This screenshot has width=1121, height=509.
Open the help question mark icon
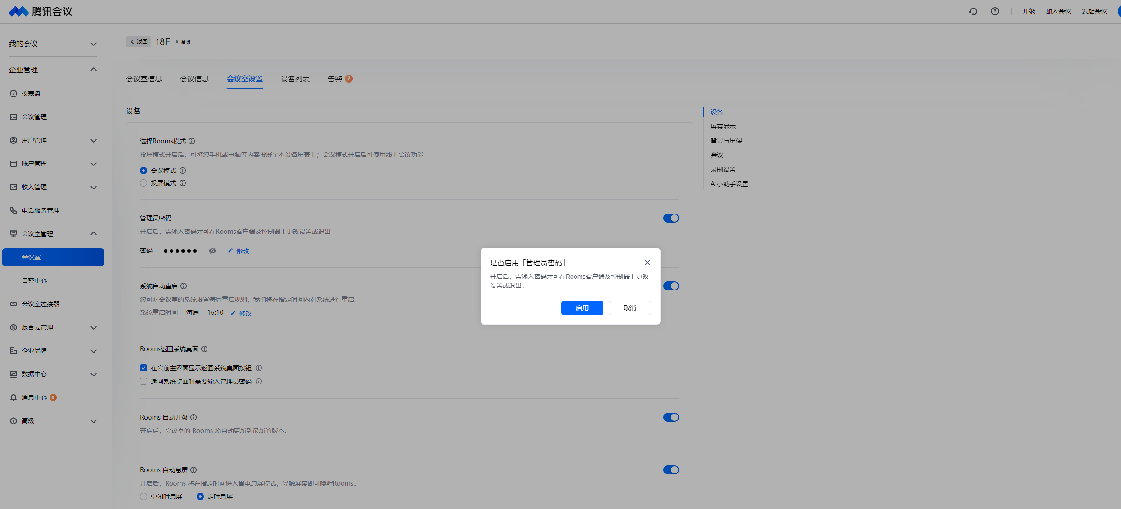995,12
